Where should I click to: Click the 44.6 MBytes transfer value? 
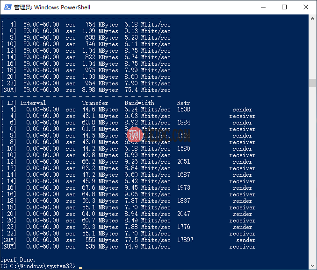pyautogui.click(x=100, y=109)
